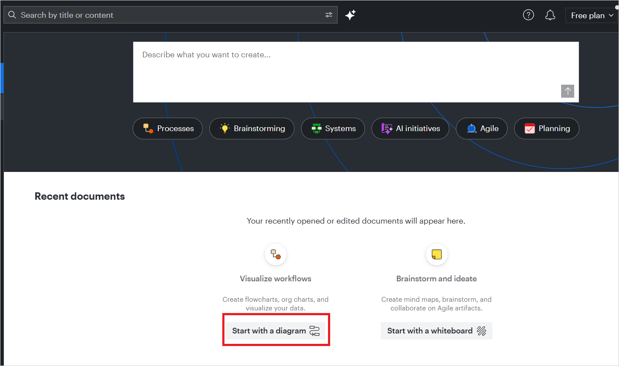Start with a diagram
This screenshot has width=619, height=366.
(x=276, y=331)
